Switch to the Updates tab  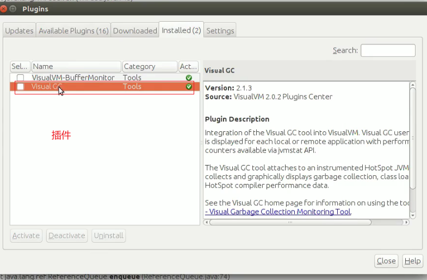pyautogui.click(x=20, y=31)
